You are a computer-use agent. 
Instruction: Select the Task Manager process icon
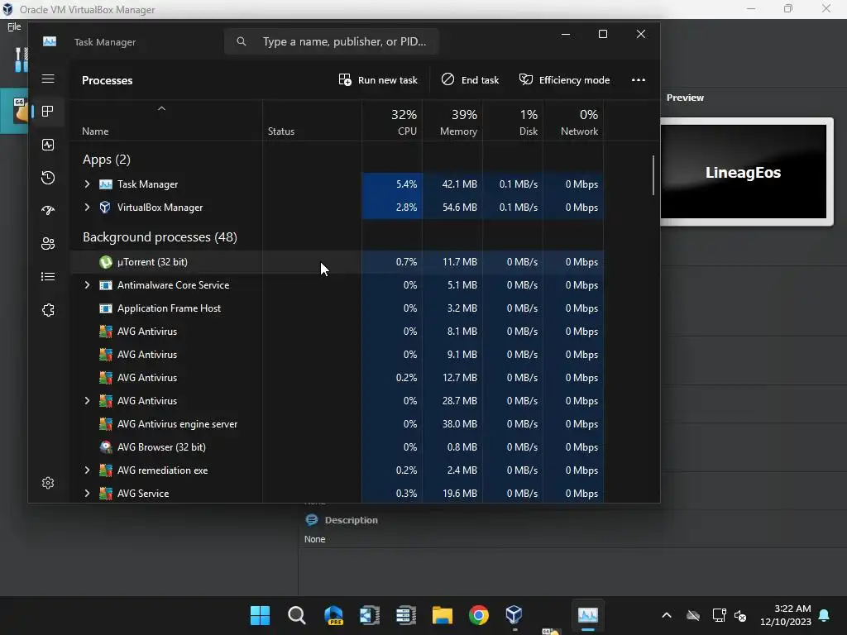pyautogui.click(x=106, y=184)
